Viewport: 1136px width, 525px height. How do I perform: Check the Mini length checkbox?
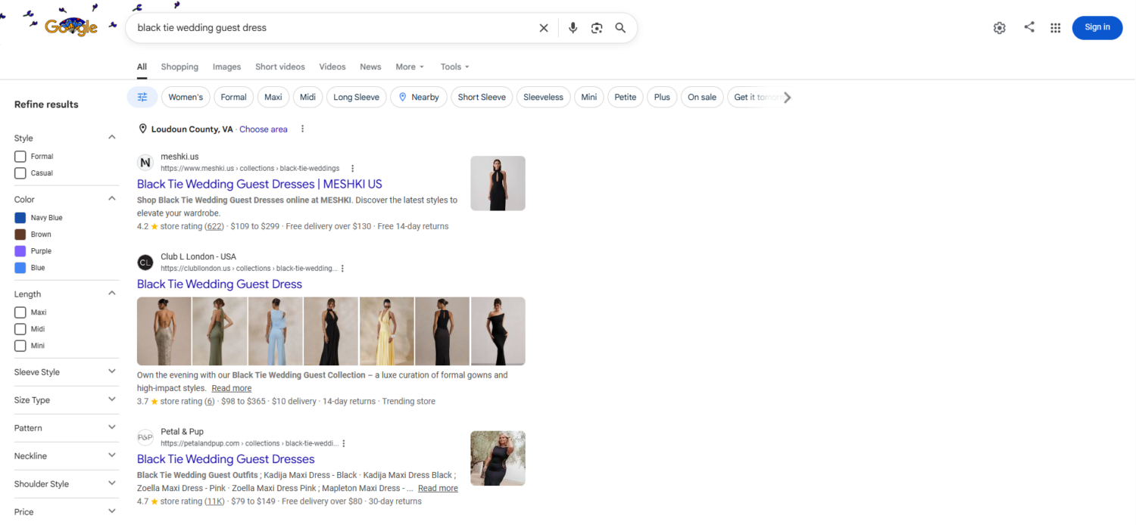pyautogui.click(x=20, y=346)
